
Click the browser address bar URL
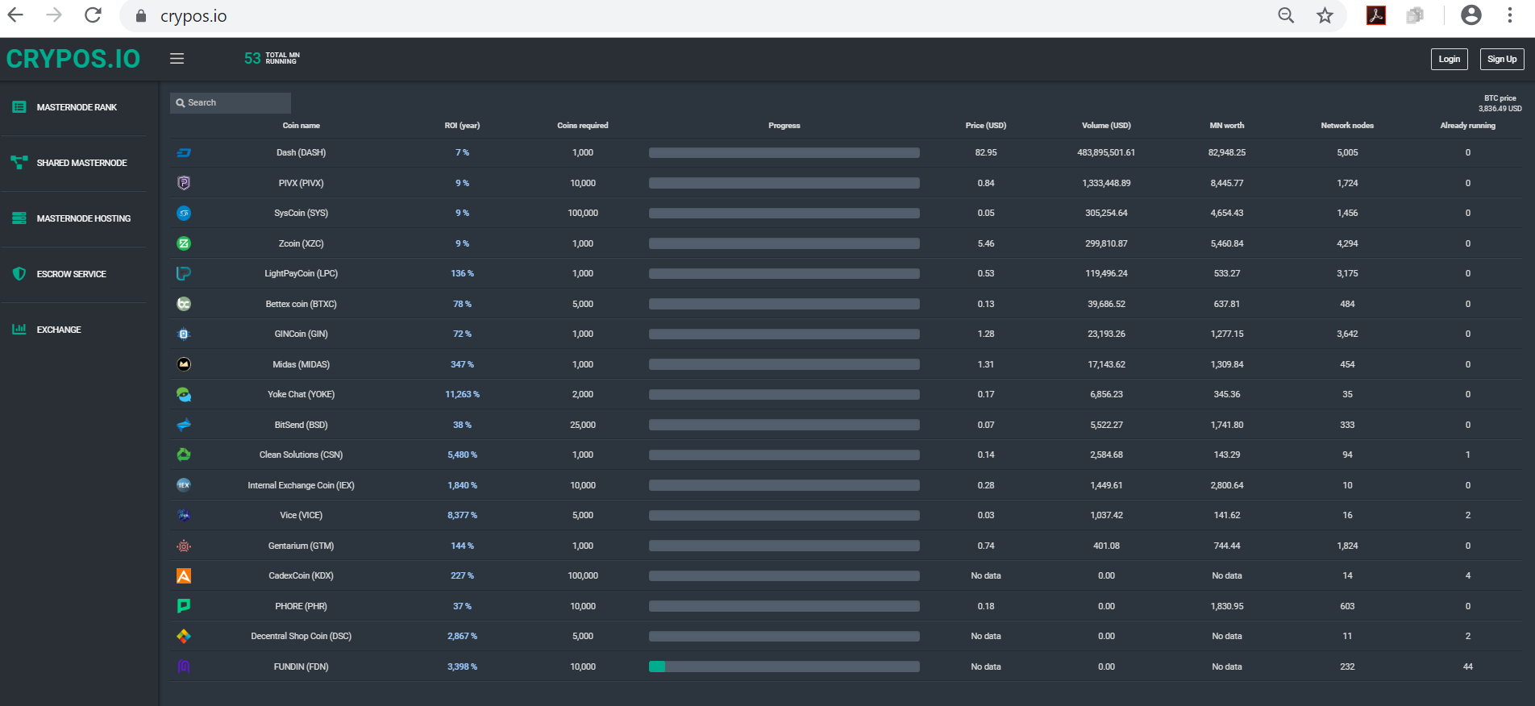click(x=193, y=16)
